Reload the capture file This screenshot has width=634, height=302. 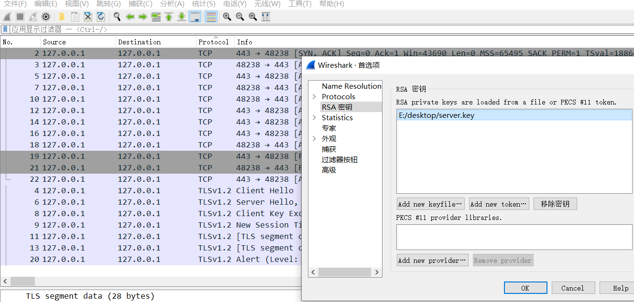pyautogui.click(x=101, y=17)
